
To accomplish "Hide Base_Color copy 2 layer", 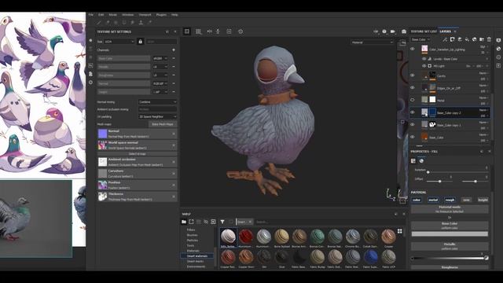I will point(413,112).
